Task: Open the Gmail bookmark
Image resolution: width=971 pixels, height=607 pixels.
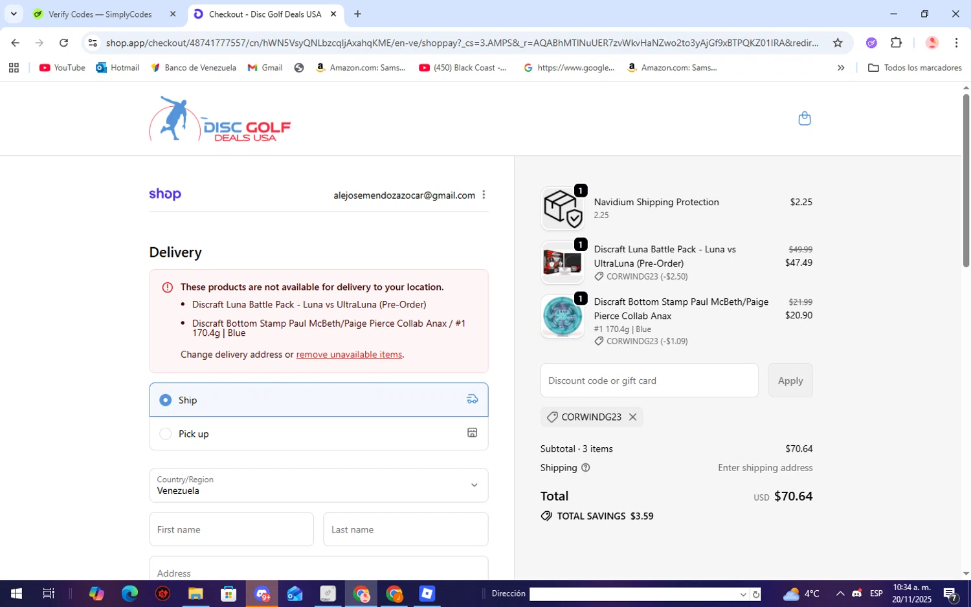Action: pyautogui.click(x=265, y=67)
